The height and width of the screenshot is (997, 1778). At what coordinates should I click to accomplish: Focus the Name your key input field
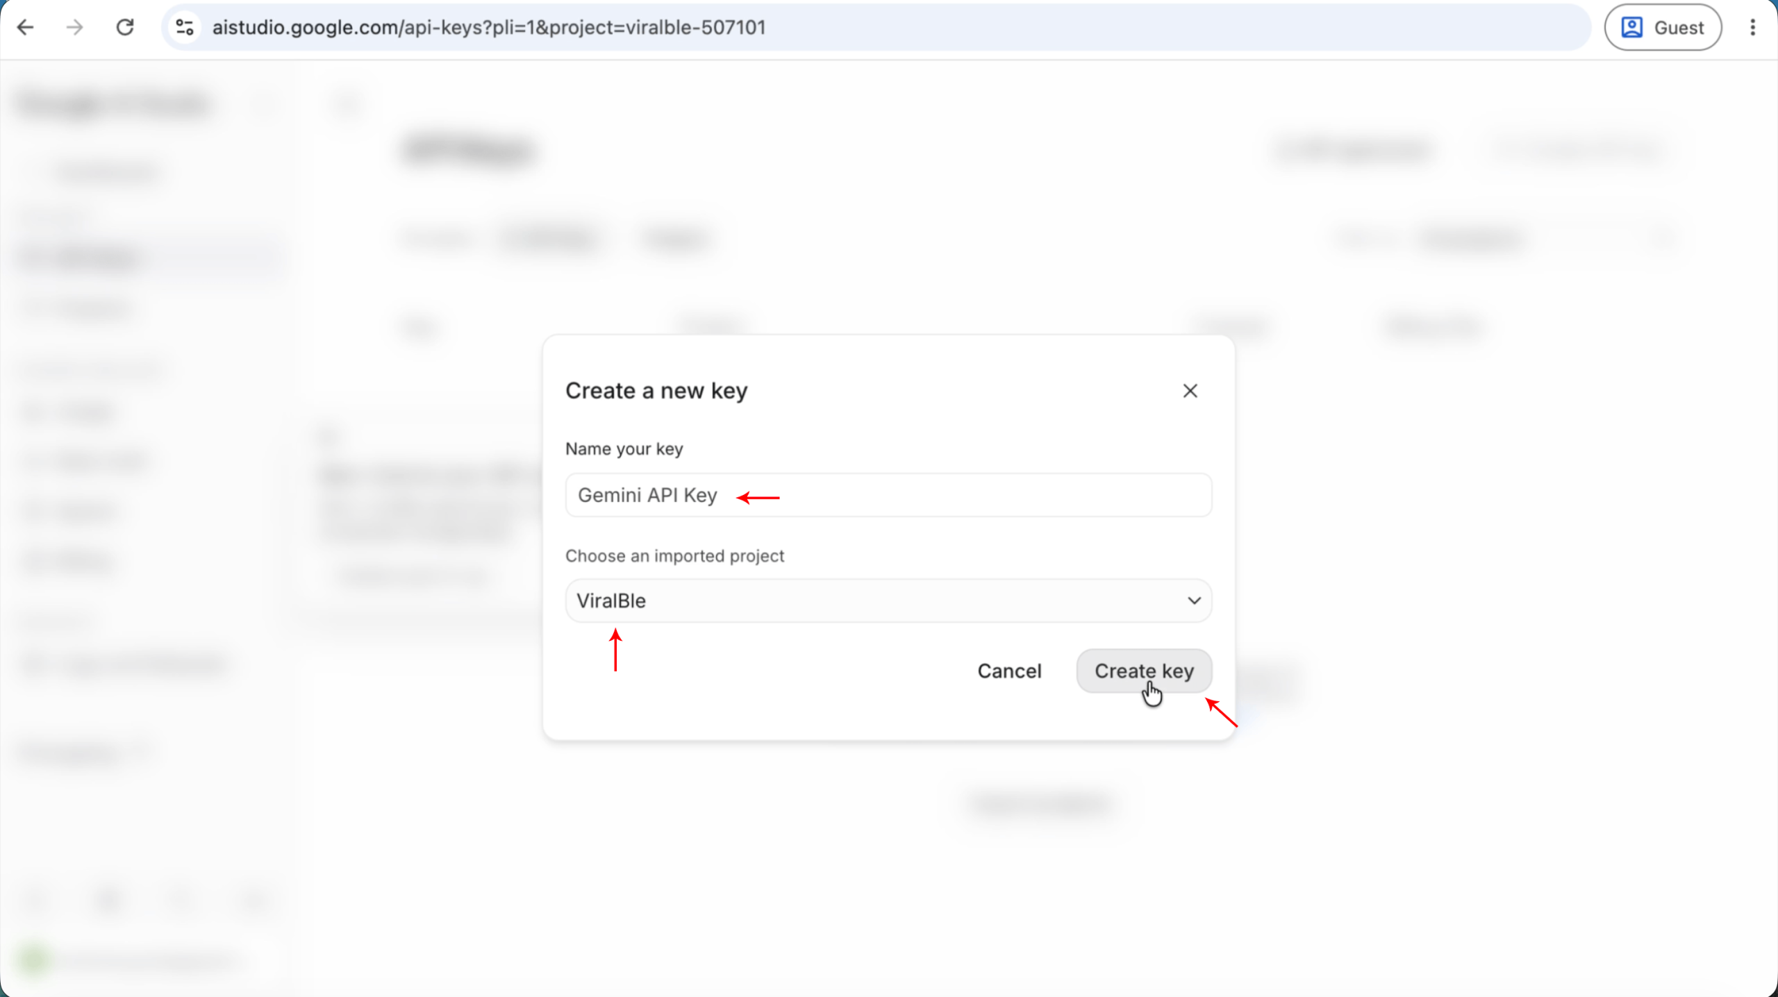click(888, 495)
